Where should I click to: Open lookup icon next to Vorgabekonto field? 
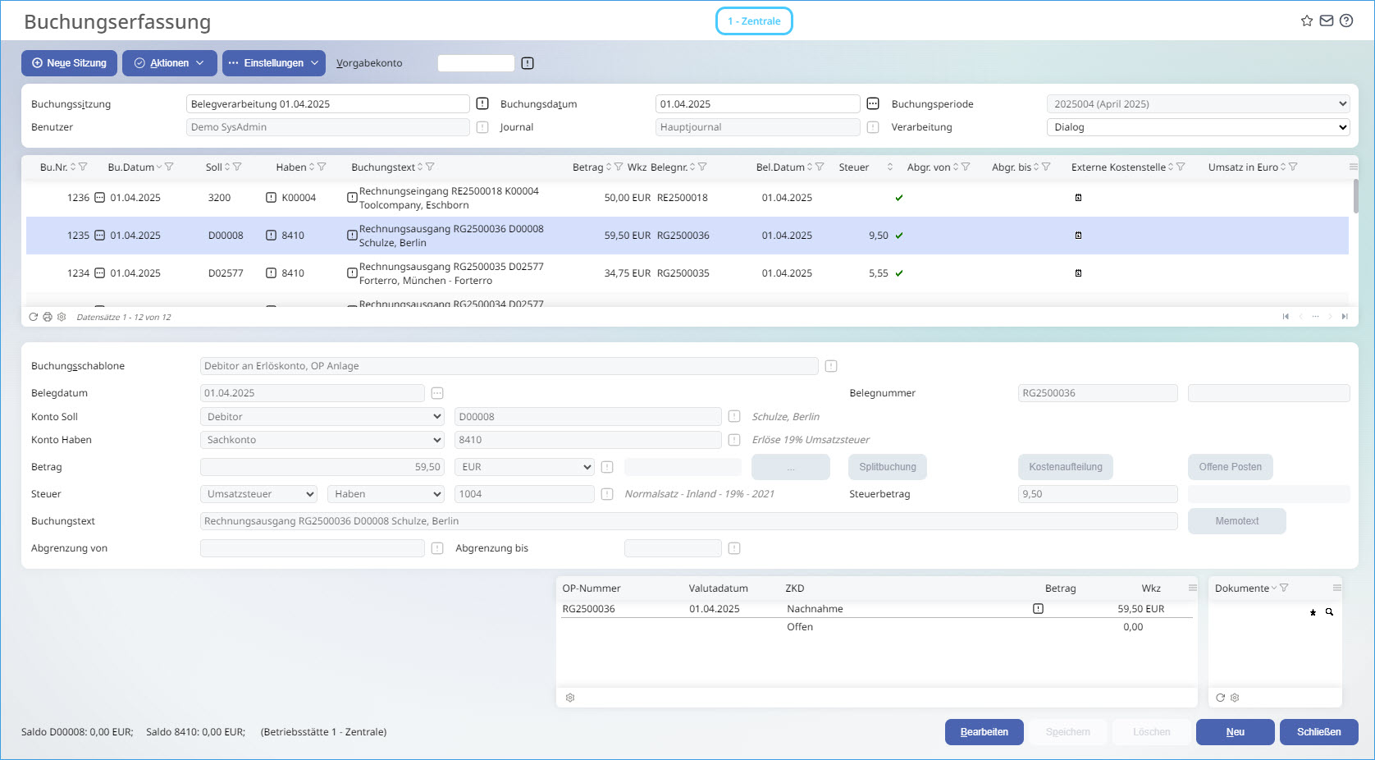click(x=528, y=63)
